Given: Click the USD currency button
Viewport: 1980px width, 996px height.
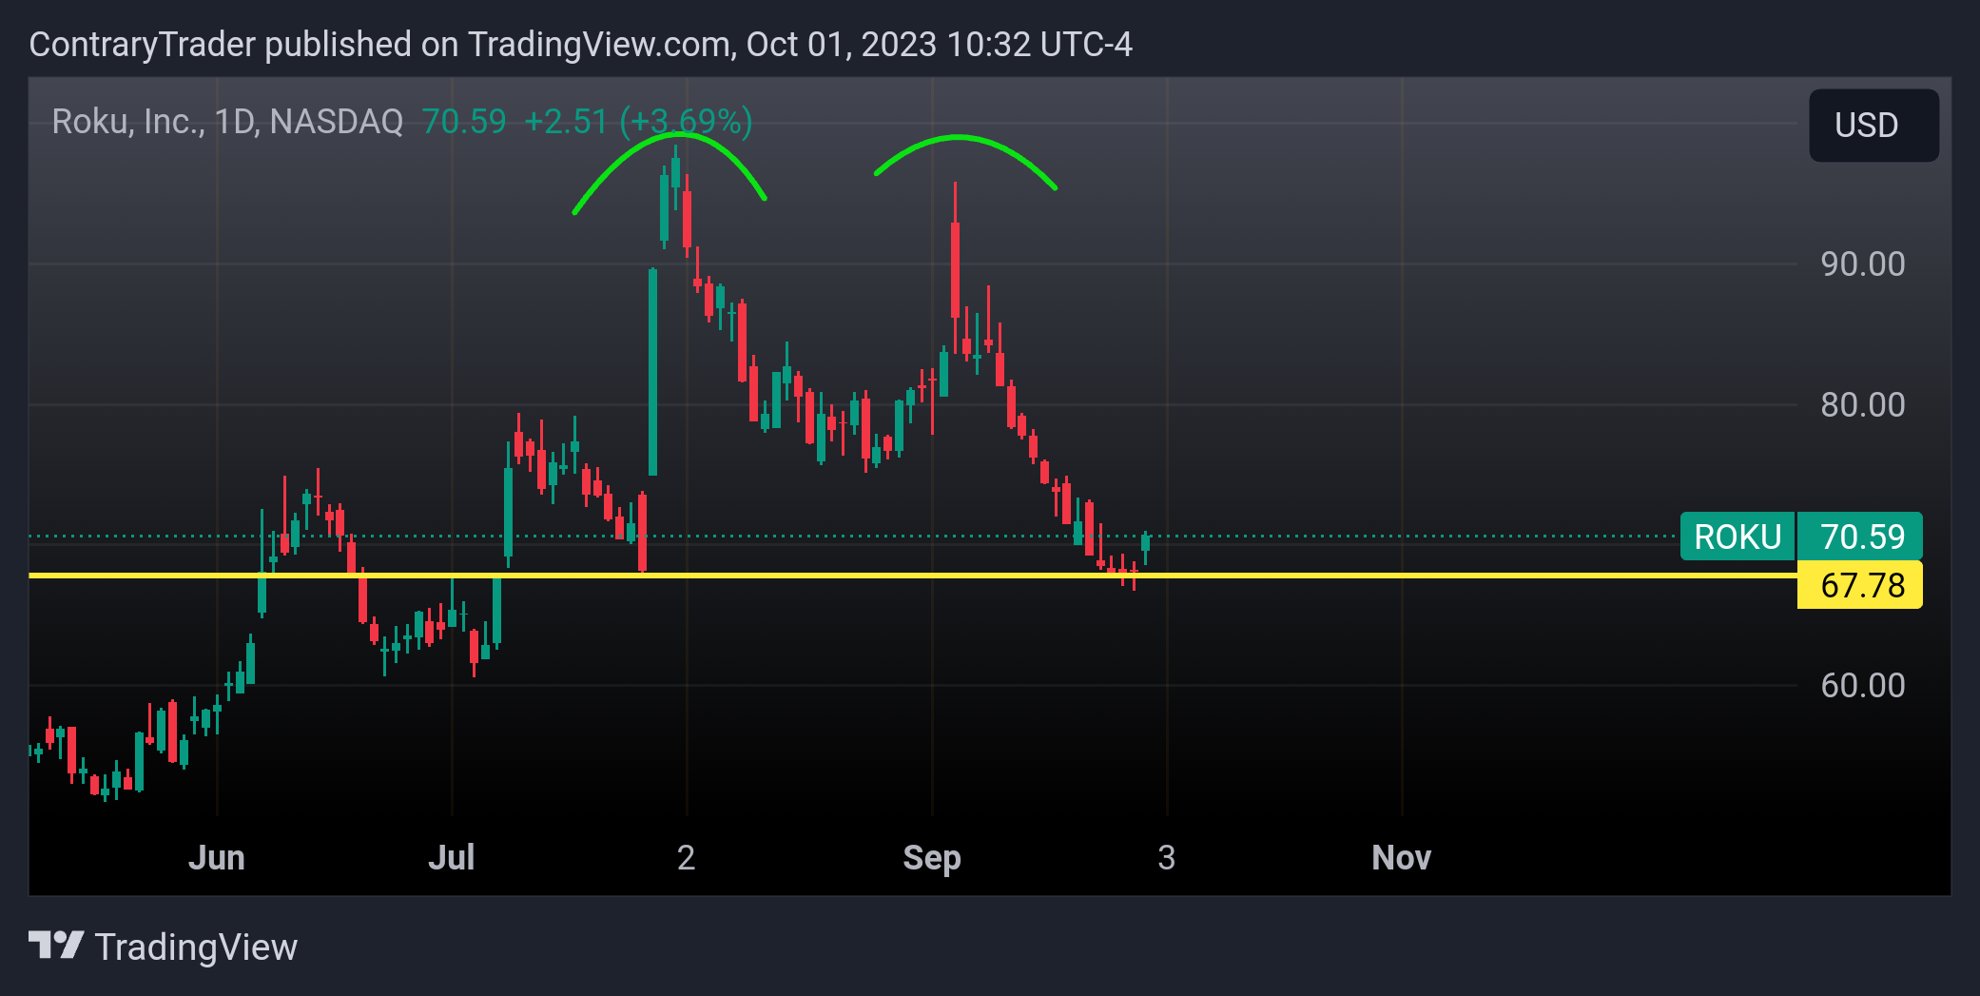Looking at the screenshot, I should (x=1873, y=126).
